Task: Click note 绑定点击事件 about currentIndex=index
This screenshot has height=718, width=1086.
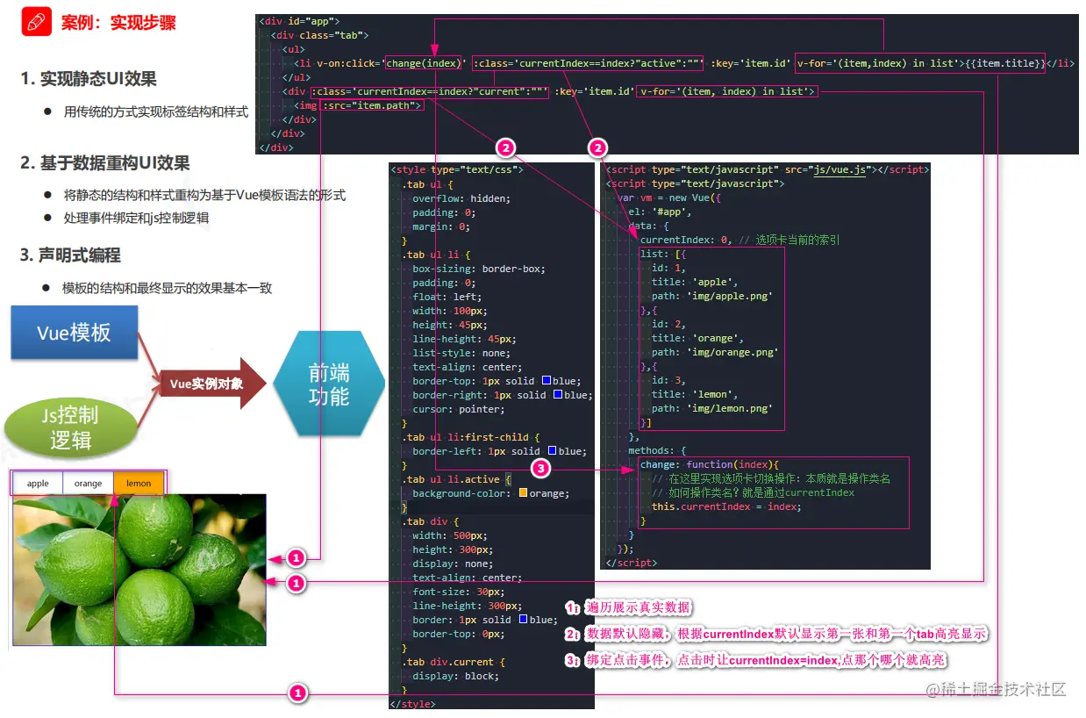Action: click(766, 659)
